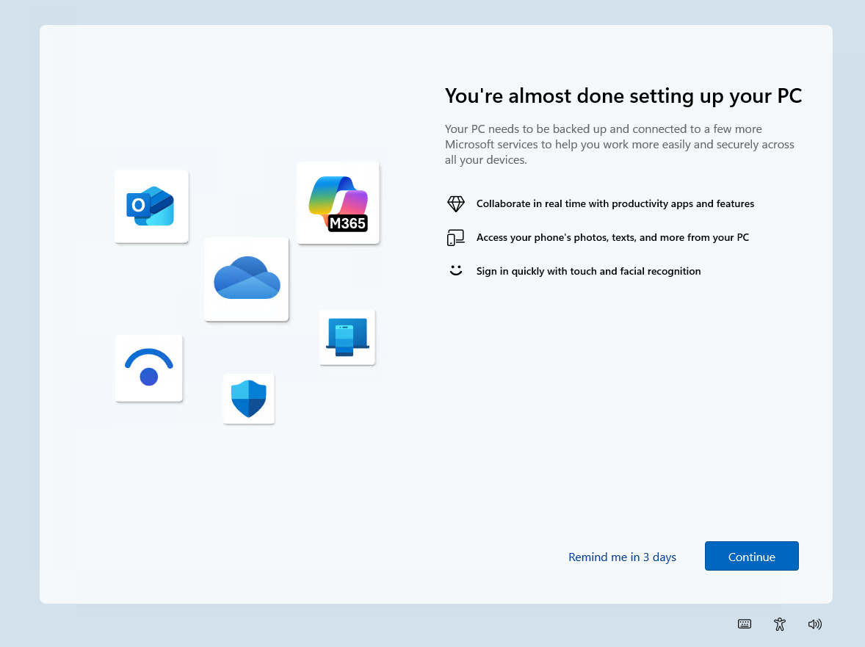Click the Outlook app icon tile

click(x=151, y=206)
